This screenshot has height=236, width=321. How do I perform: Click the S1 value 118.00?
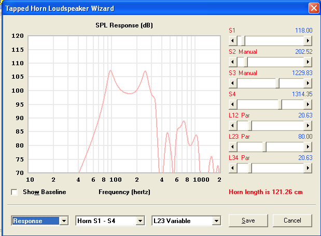(303, 31)
